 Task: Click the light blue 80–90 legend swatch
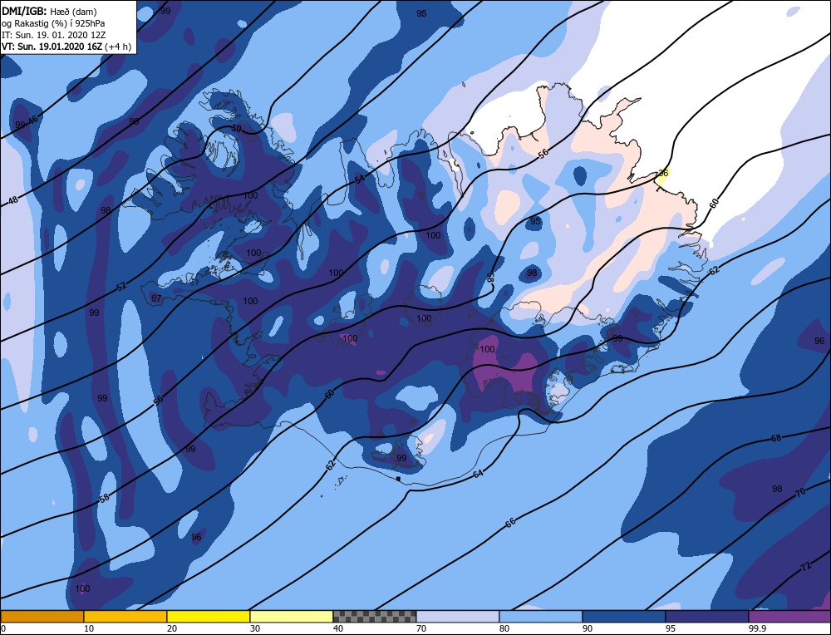coord(541,617)
